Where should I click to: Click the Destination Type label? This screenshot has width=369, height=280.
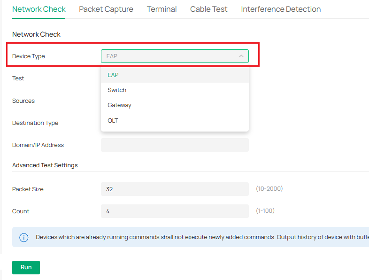coord(35,123)
